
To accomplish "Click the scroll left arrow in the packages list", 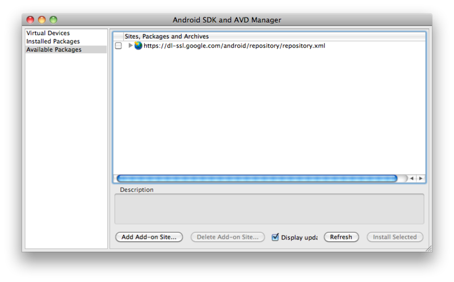I will pos(411,178).
